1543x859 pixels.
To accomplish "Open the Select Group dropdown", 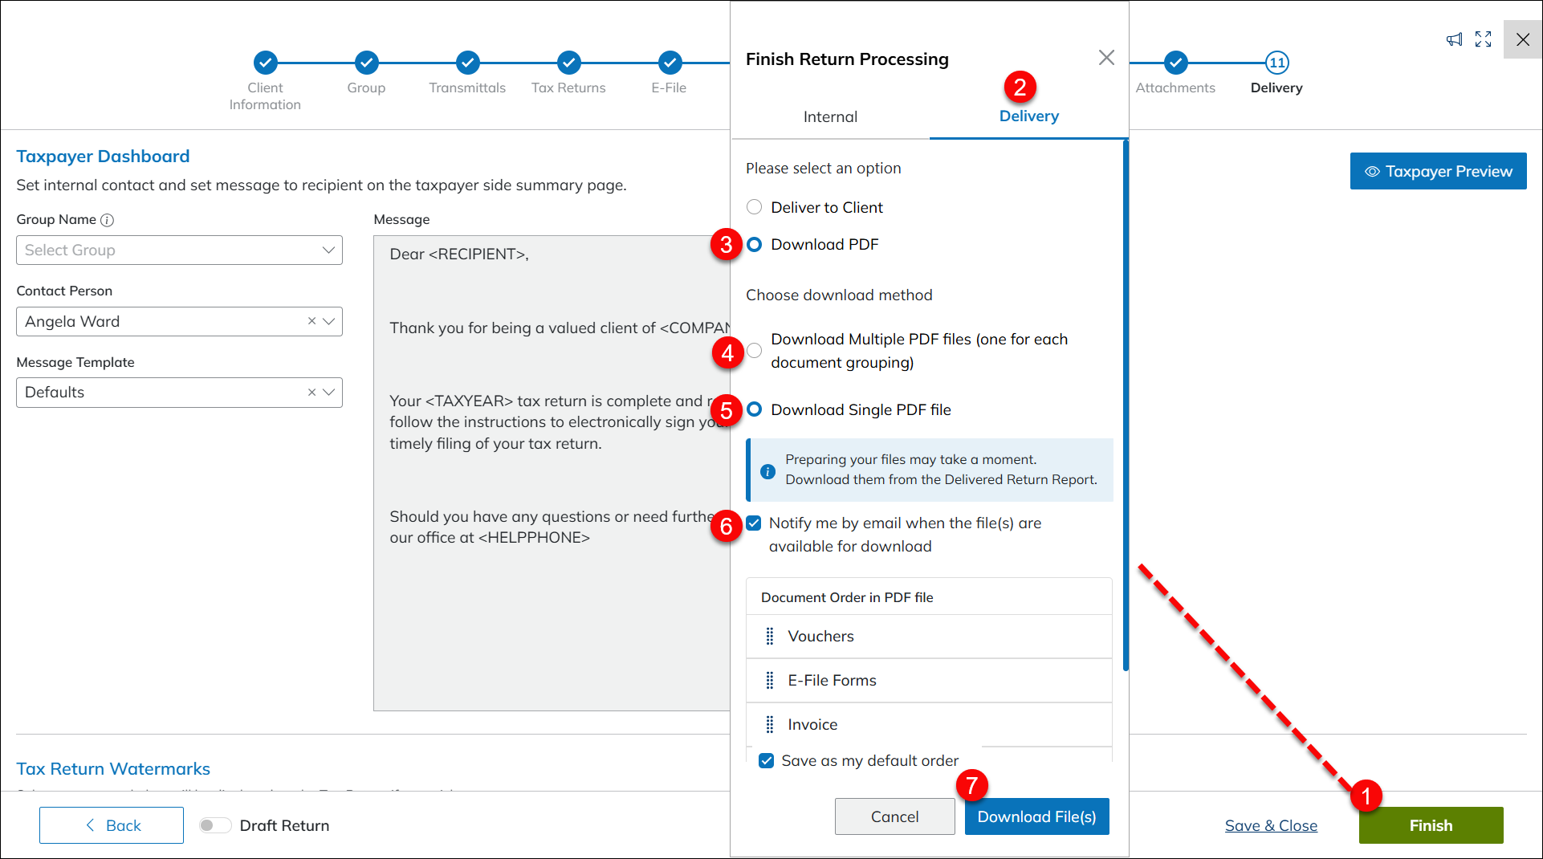I will [x=179, y=250].
